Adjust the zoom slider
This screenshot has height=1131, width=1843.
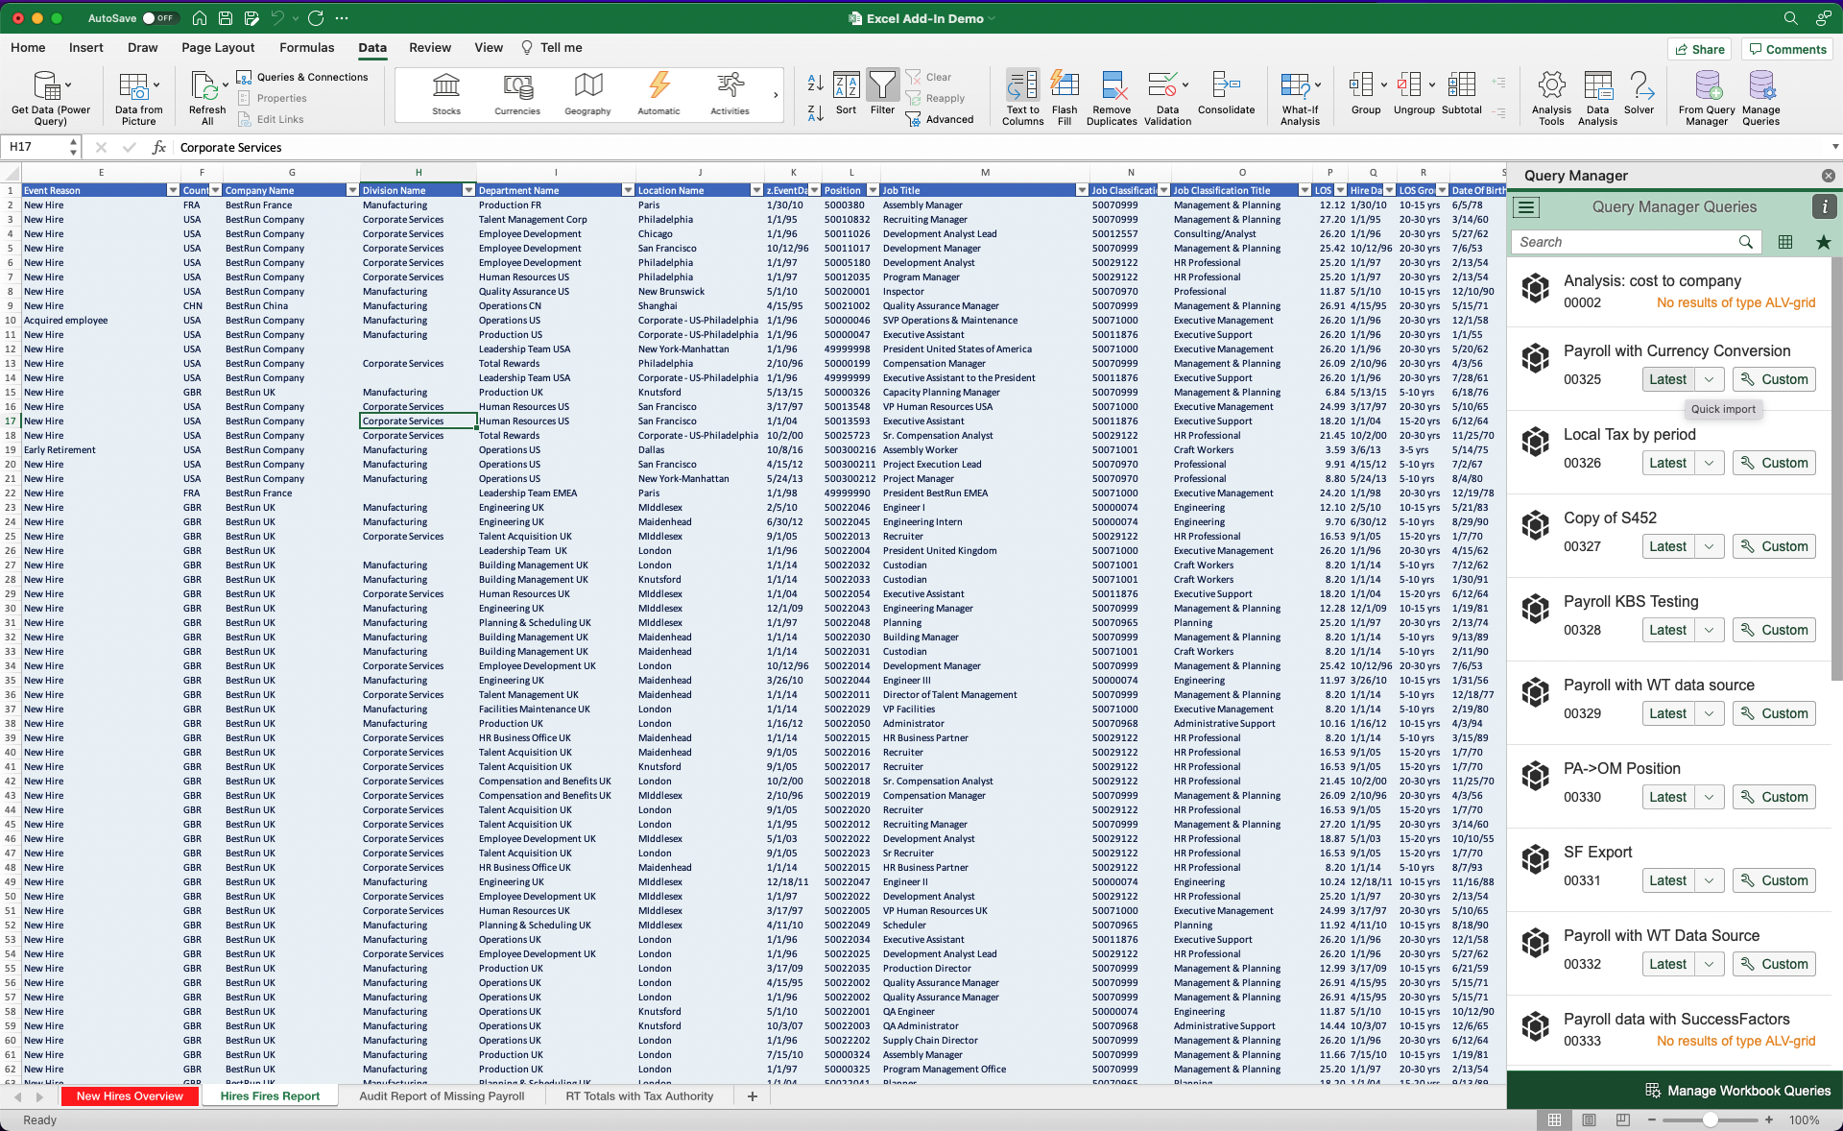[x=1710, y=1119]
